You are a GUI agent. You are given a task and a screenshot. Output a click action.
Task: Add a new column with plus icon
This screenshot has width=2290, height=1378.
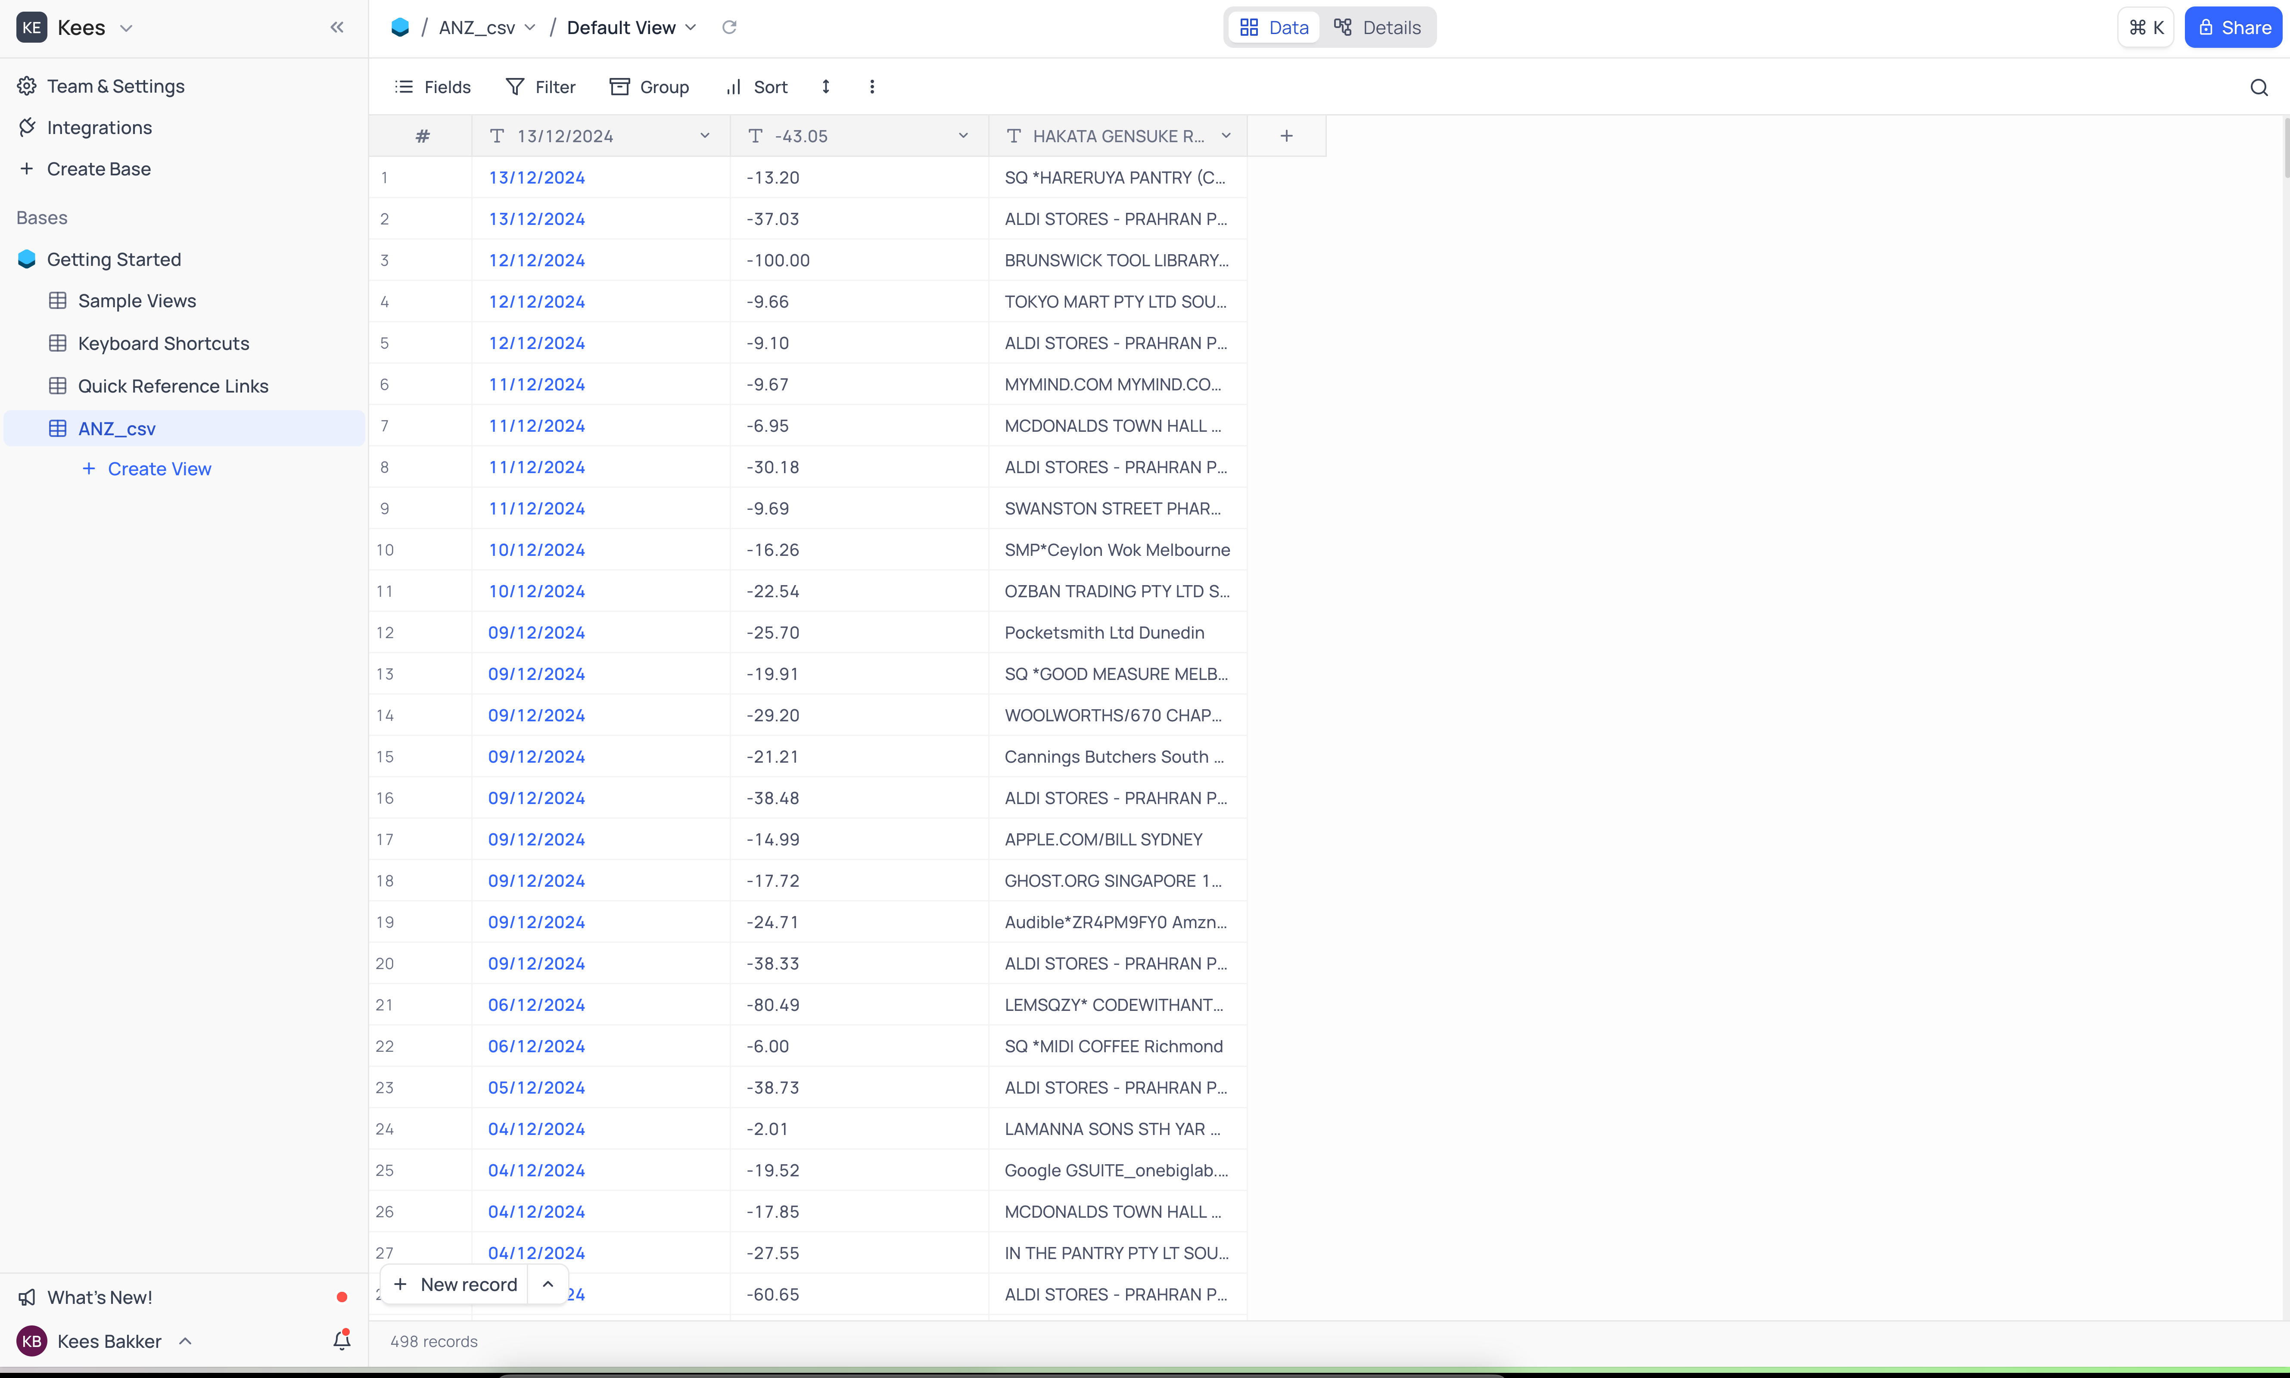click(x=1287, y=137)
